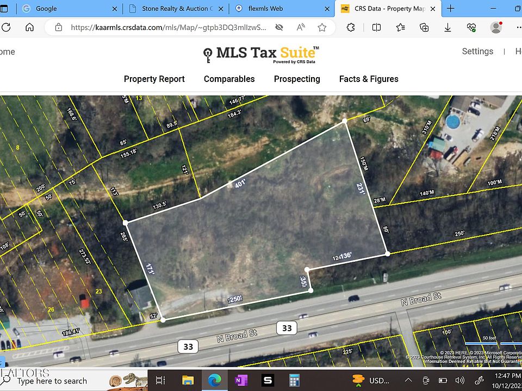Viewport: 522px width, 391px height.
Task: Go to the browser home page icon
Action: tap(29, 27)
